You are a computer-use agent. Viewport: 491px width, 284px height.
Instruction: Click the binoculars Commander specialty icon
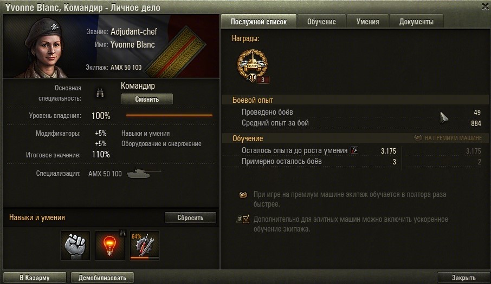(x=100, y=93)
